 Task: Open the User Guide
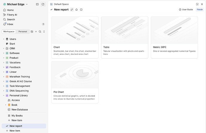pos(186,10)
